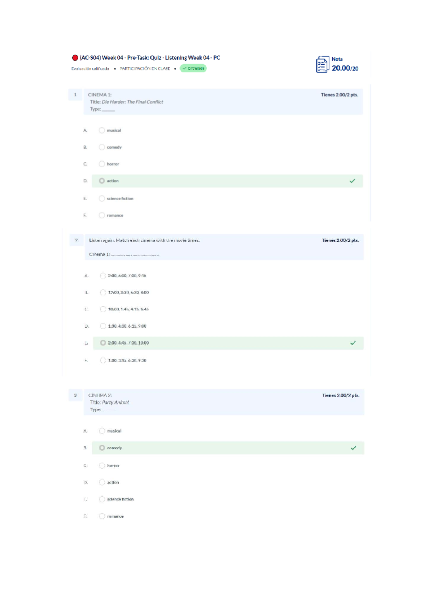
Task: Select romance radio button in question 1
Action: (x=102, y=215)
